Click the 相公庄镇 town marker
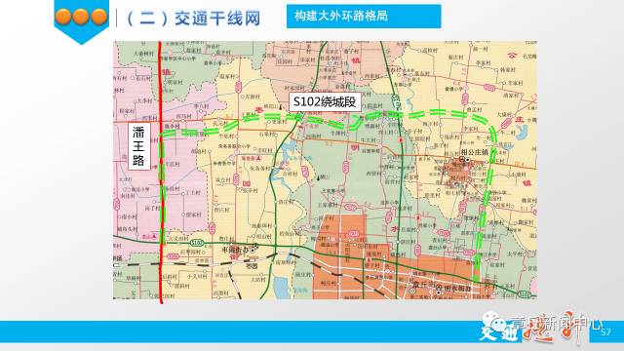The height and width of the screenshot is (351, 624). [467, 159]
